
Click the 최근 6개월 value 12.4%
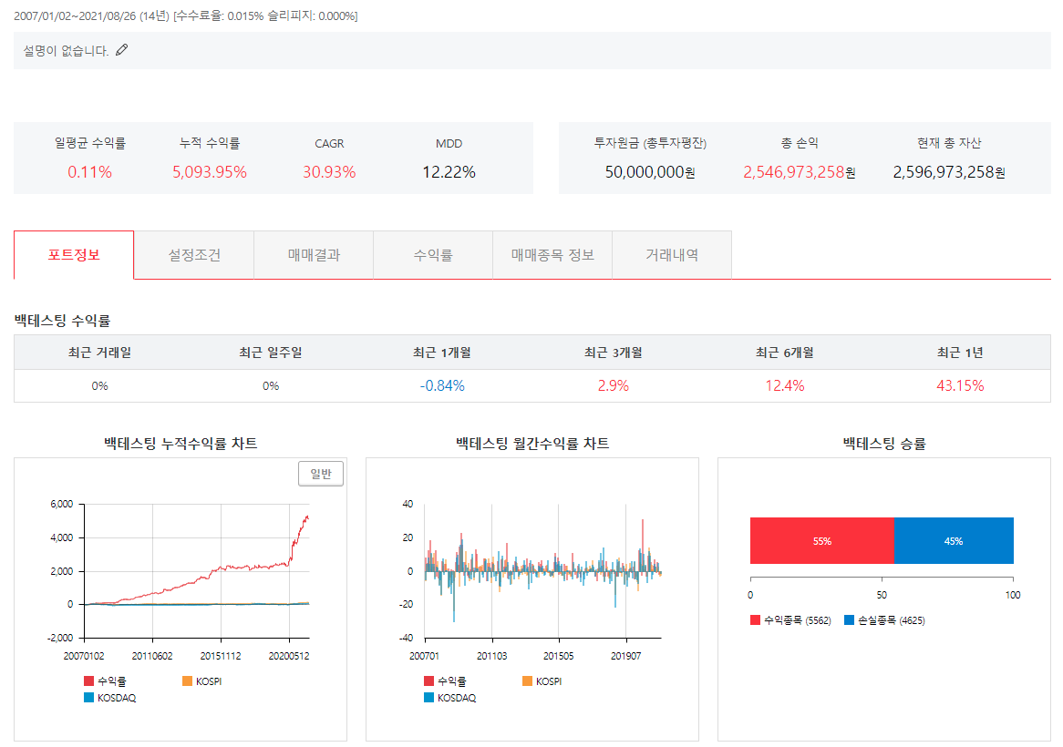click(x=785, y=385)
